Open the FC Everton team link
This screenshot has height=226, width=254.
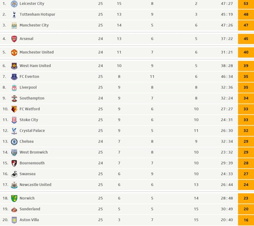pos(29,77)
